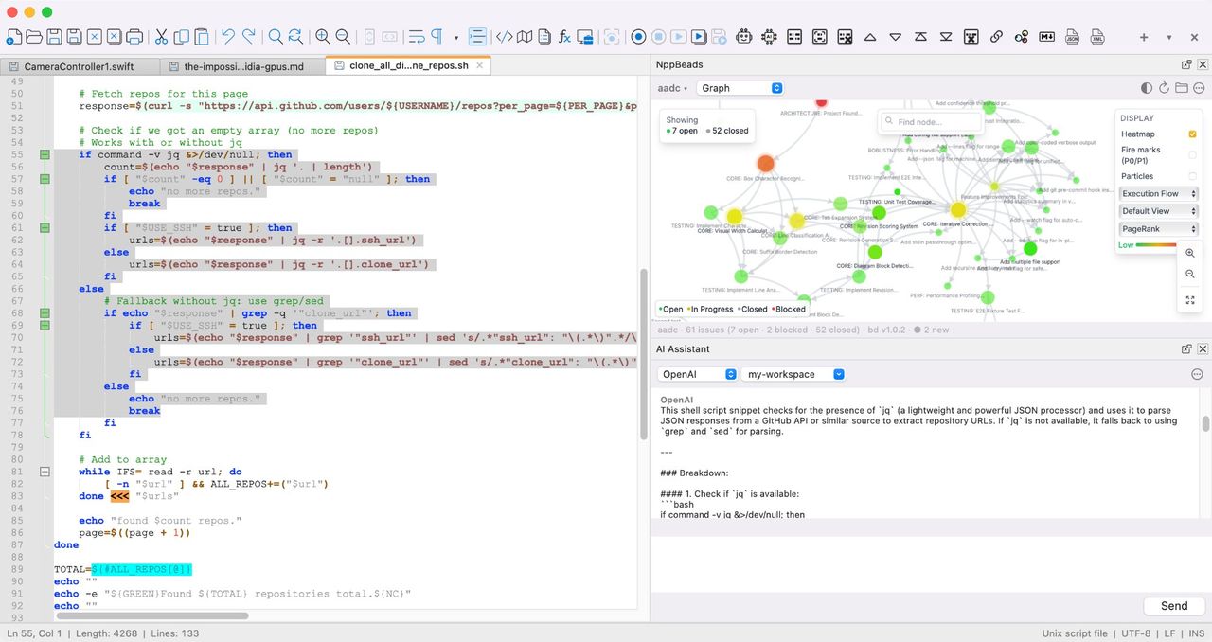This screenshot has height=642, width=1212.
Task: Open the OpenAI provider dropdown
Action: point(697,374)
